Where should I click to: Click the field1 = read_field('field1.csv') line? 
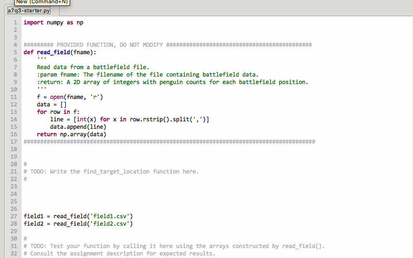[x=78, y=216]
